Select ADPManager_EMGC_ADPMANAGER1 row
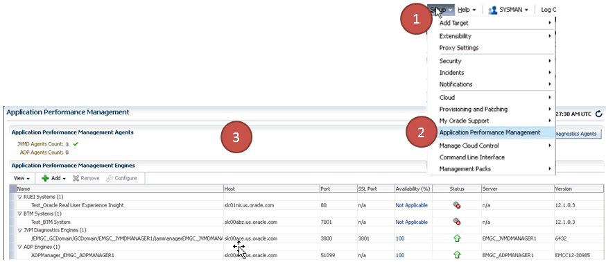 [307, 255]
